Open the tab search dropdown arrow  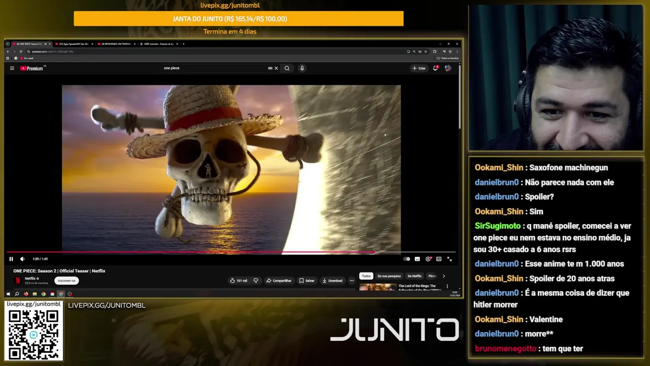pos(8,44)
